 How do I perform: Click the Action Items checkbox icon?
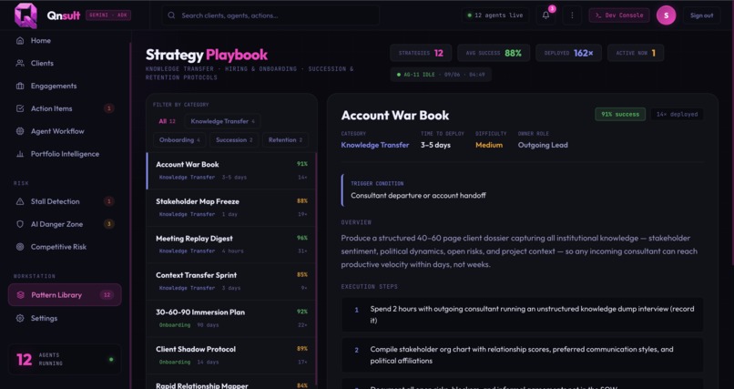(x=20, y=108)
